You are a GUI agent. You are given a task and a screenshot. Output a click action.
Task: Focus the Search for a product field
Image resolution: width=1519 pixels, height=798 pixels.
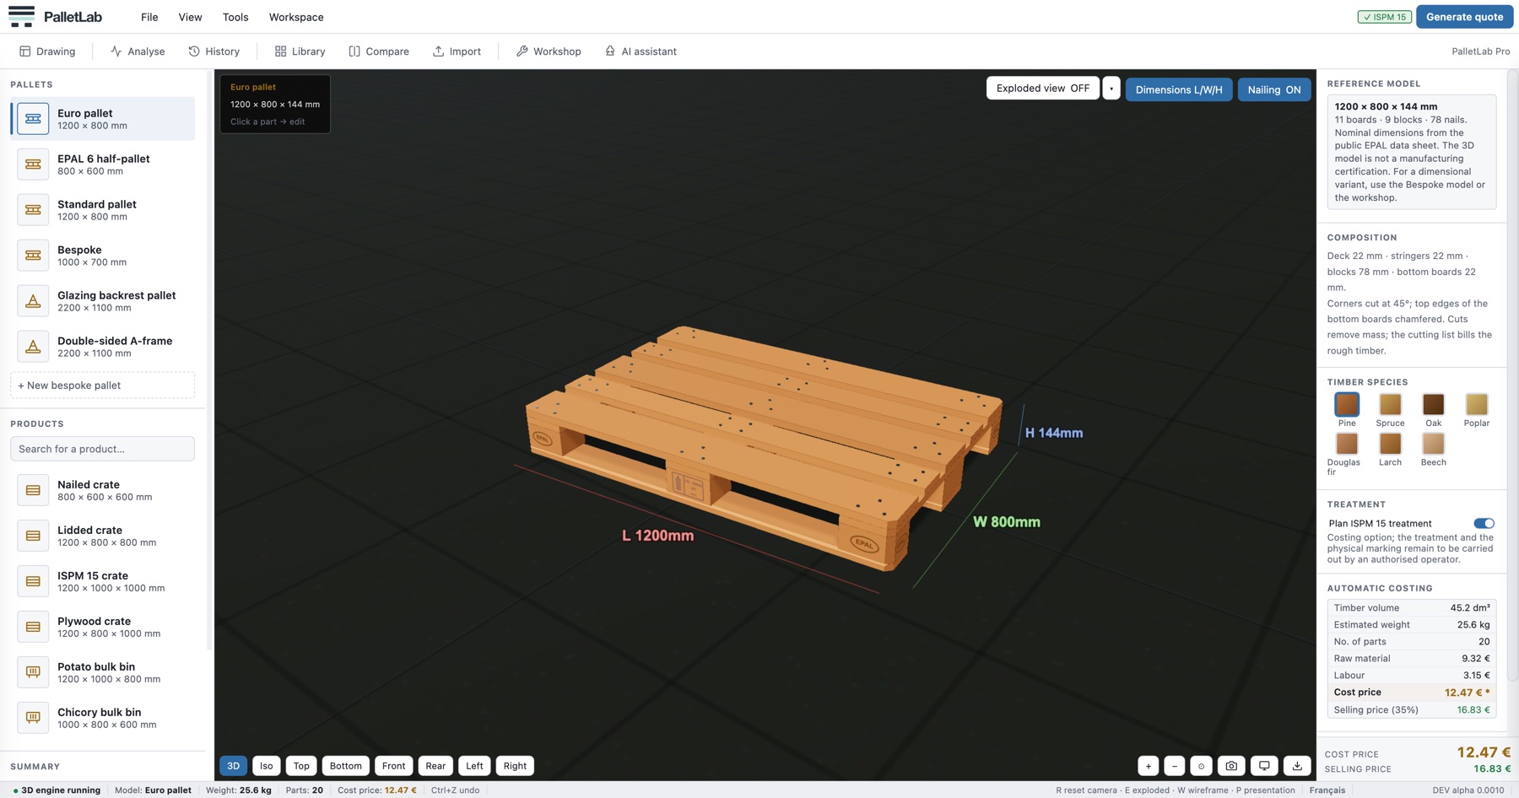point(102,449)
